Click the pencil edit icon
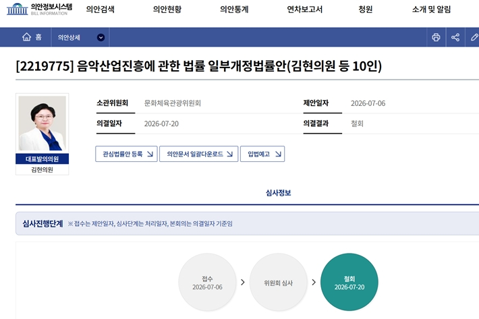 [474, 37]
